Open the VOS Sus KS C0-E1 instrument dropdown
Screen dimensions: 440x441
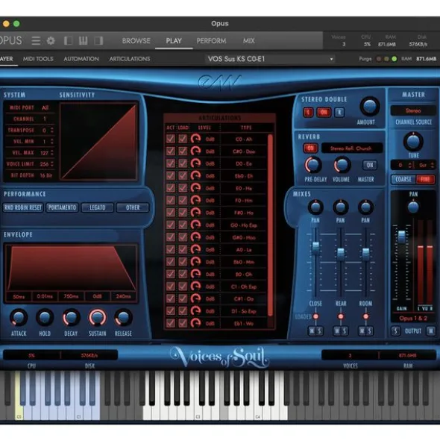[270, 59]
